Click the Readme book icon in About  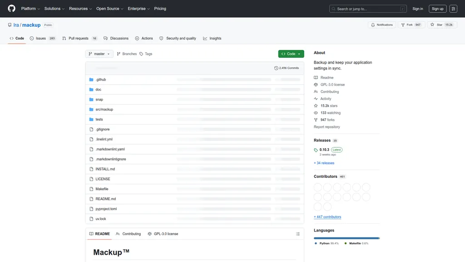[x=316, y=77]
